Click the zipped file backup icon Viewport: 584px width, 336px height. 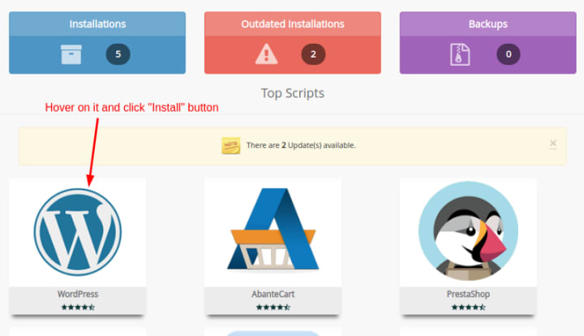click(x=460, y=54)
